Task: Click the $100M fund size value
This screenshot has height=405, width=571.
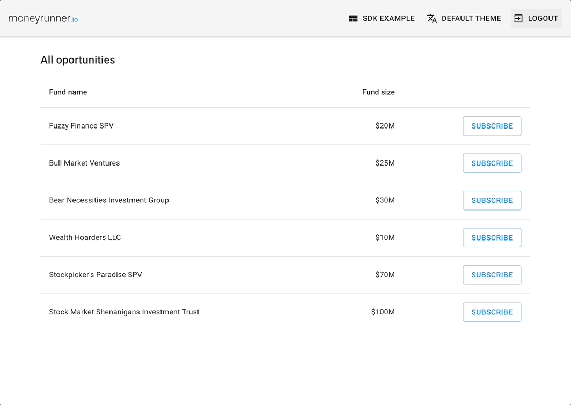Action: 383,312
